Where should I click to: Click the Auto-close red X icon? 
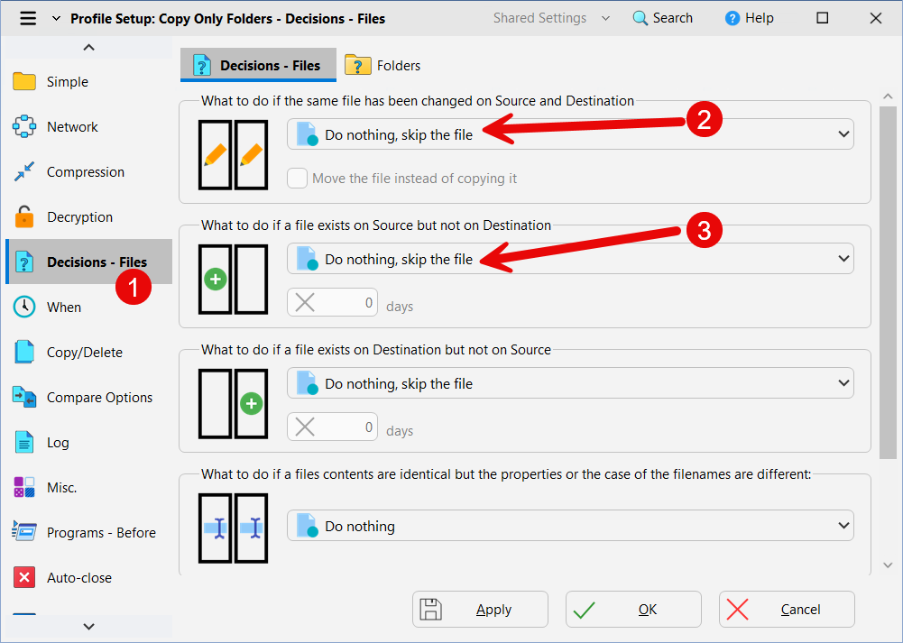point(24,577)
